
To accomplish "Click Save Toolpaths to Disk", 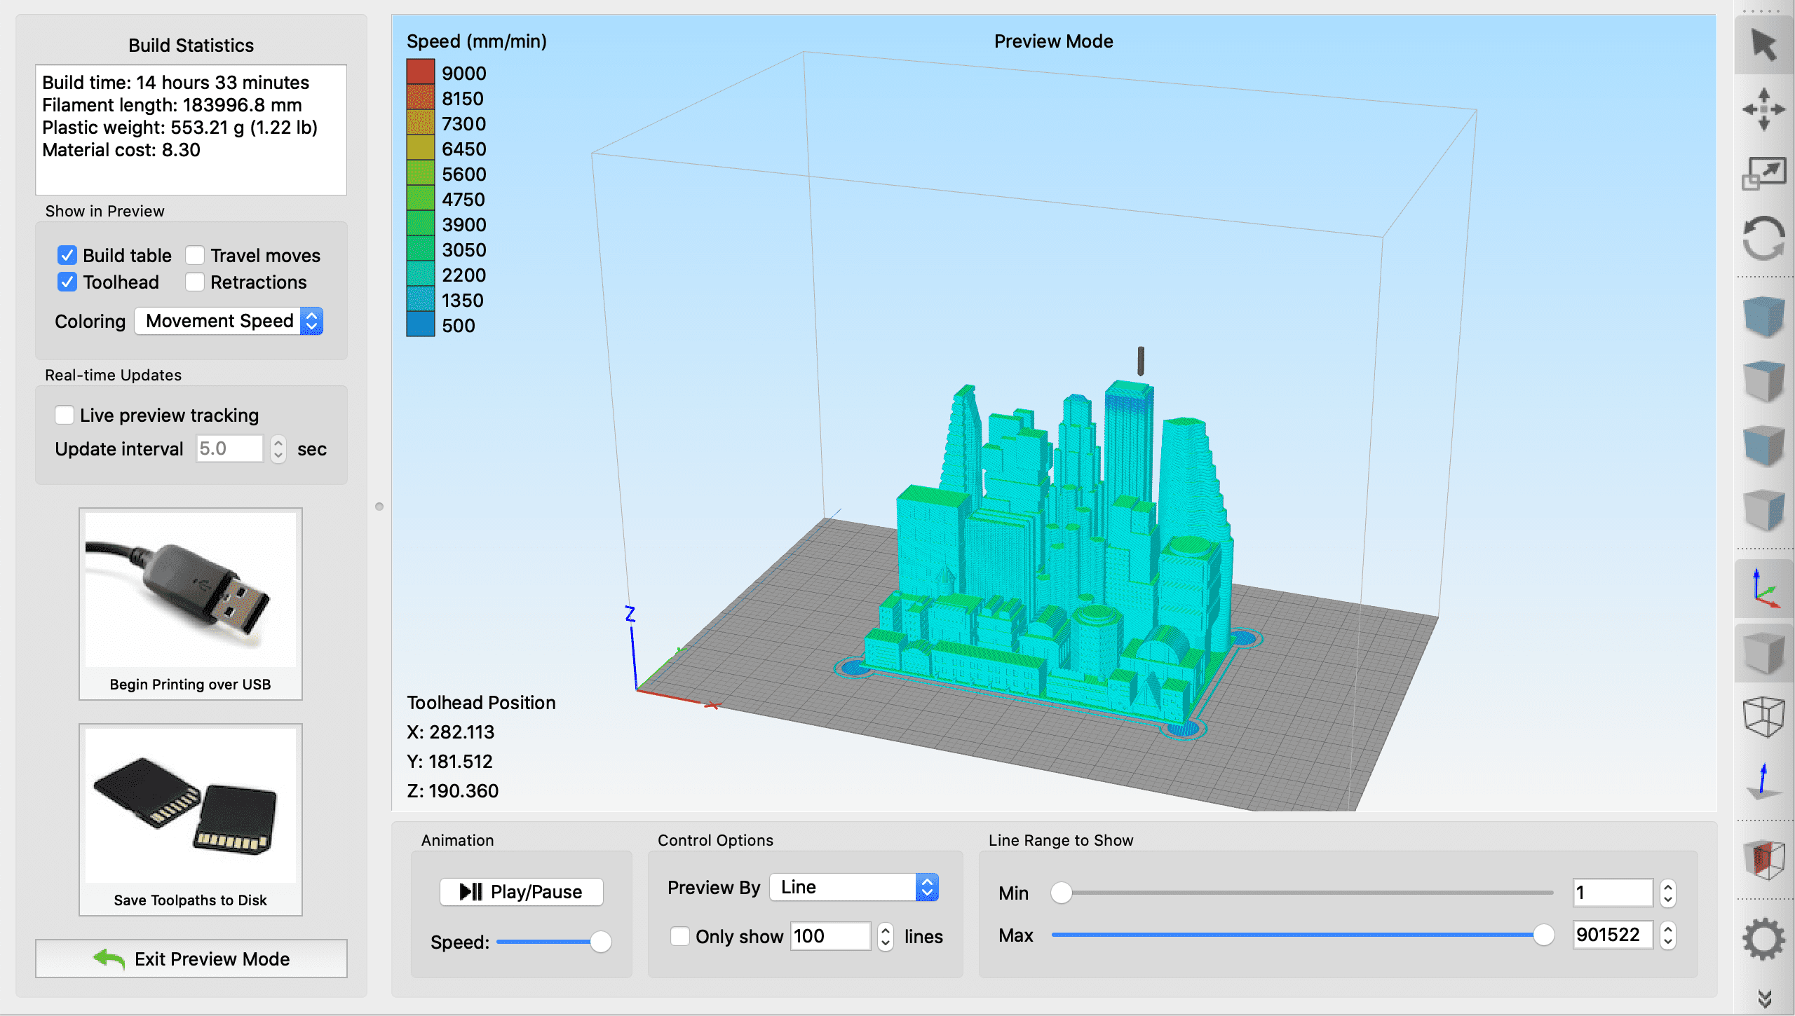I will pyautogui.click(x=191, y=818).
